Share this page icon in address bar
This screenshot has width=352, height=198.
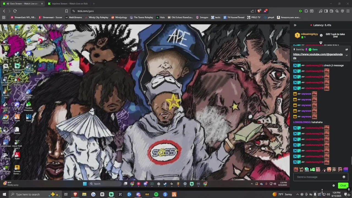(252, 11)
